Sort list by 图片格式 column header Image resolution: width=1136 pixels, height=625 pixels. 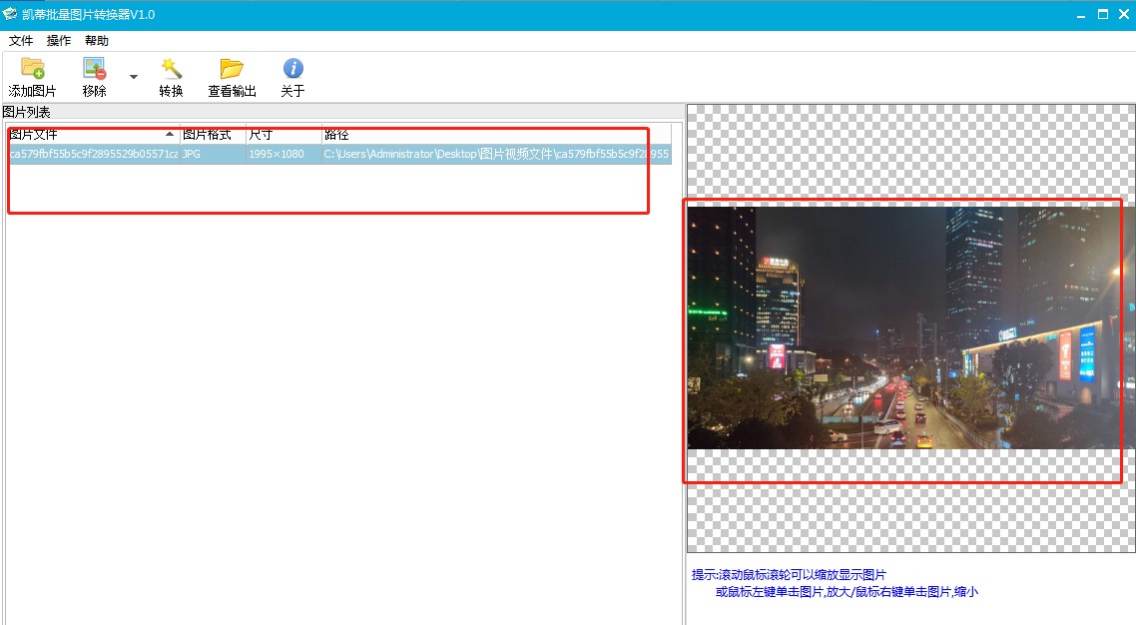[x=213, y=135]
